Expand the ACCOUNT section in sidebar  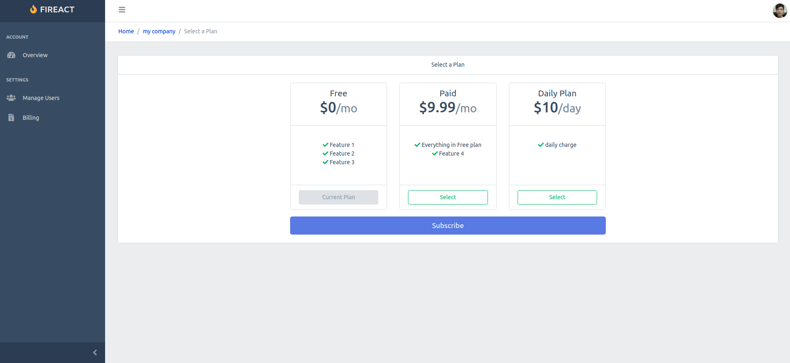pyautogui.click(x=17, y=37)
